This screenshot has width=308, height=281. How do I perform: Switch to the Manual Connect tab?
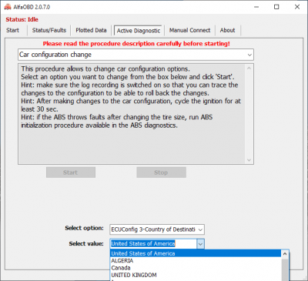pos(189,30)
